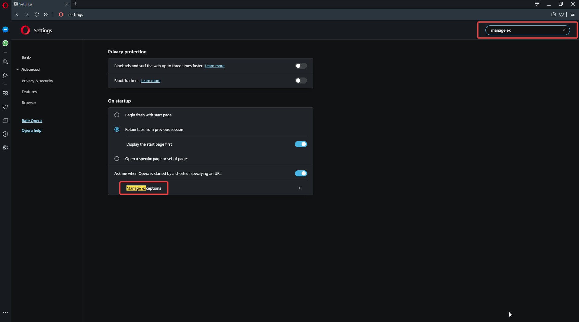Take a Snapshot with the camera icon

coord(554,14)
